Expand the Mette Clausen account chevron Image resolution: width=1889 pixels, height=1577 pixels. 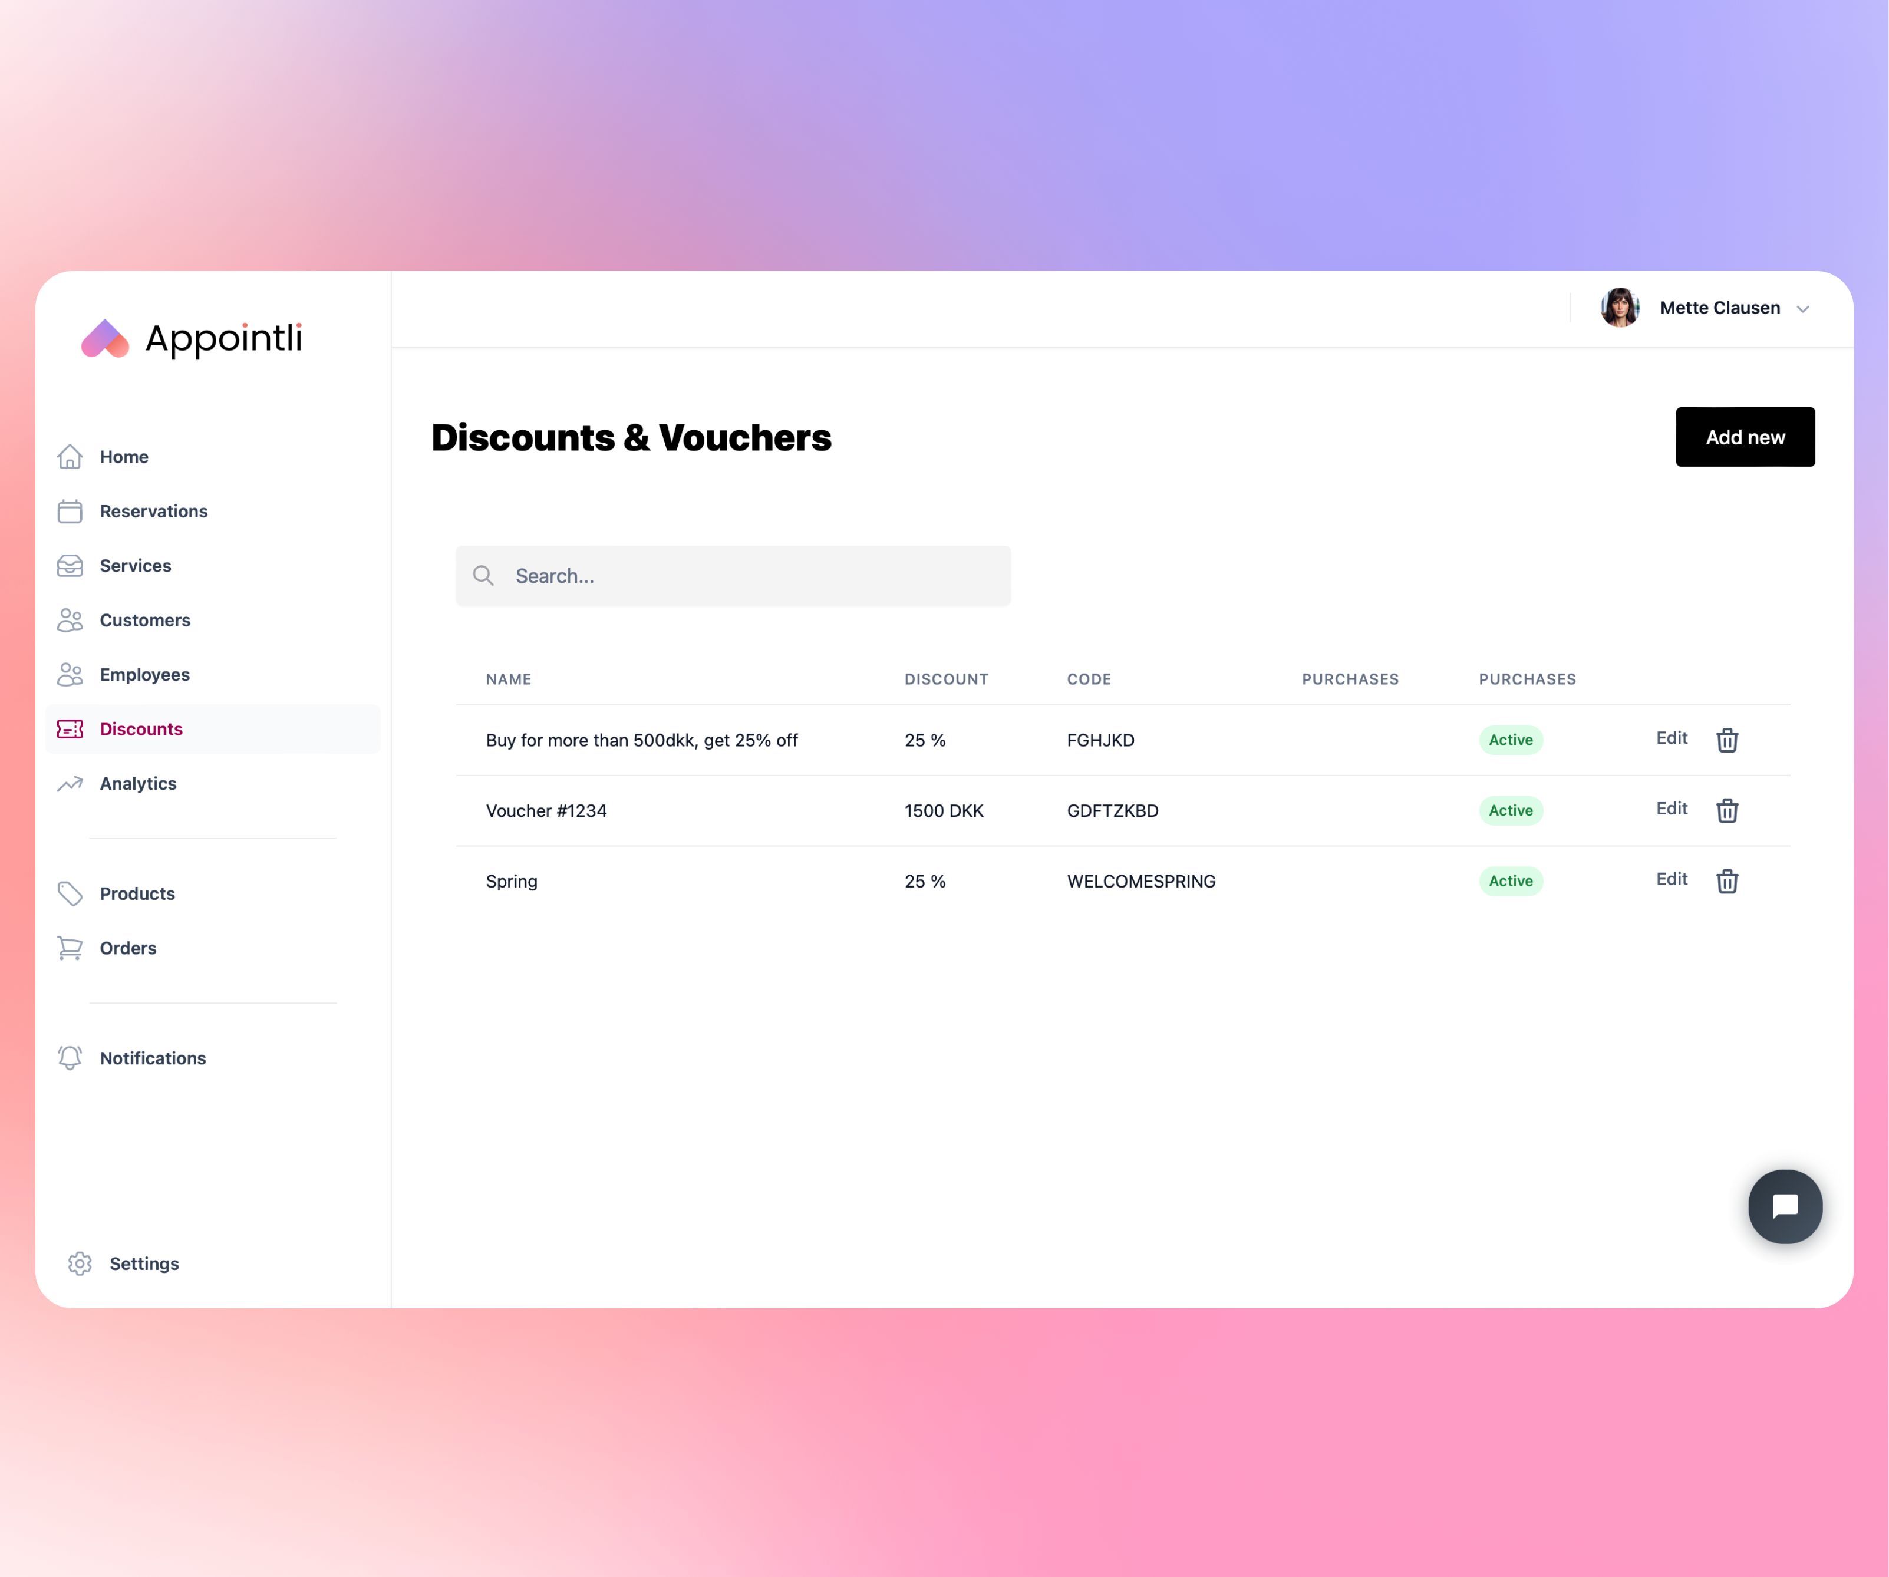pyautogui.click(x=1802, y=309)
